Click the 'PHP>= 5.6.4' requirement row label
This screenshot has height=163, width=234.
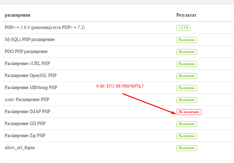tap(45, 28)
